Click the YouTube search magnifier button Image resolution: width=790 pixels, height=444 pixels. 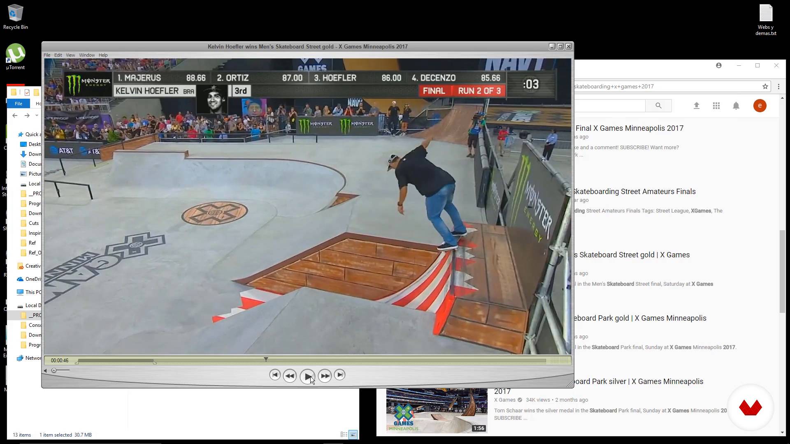coord(658,106)
